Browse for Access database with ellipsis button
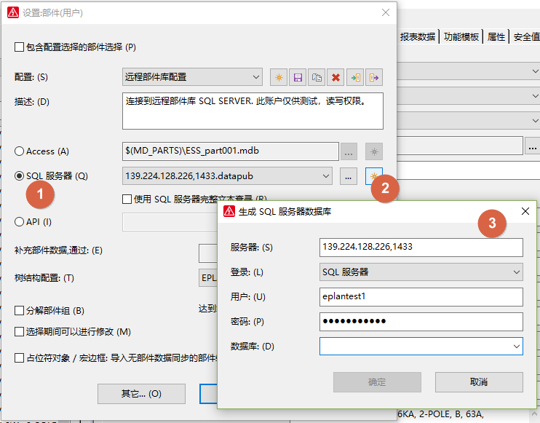540x423 pixels. coord(349,151)
